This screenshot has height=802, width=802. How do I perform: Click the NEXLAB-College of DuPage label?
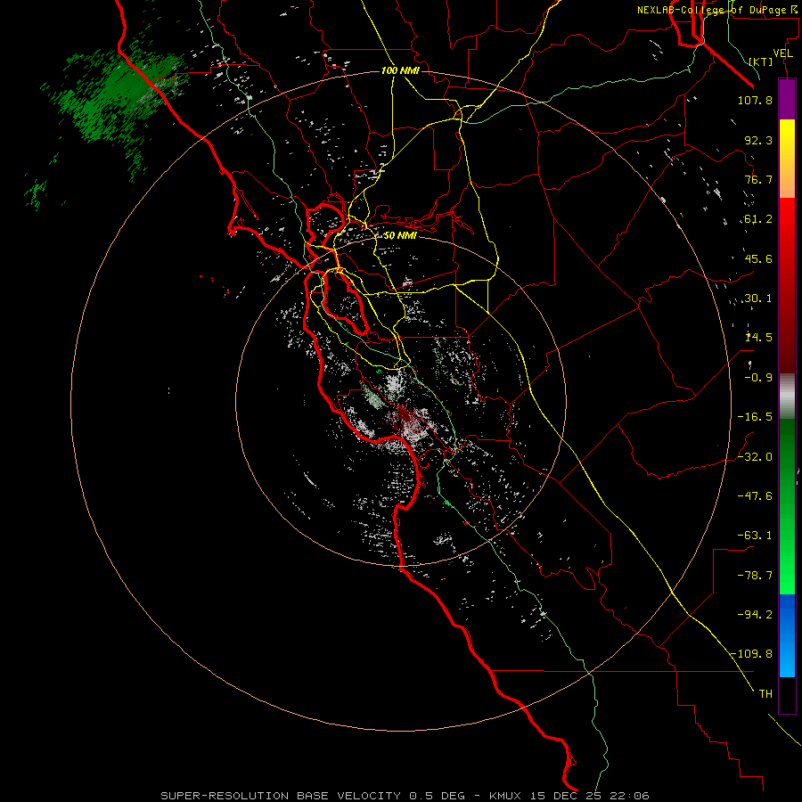(719, 10)
